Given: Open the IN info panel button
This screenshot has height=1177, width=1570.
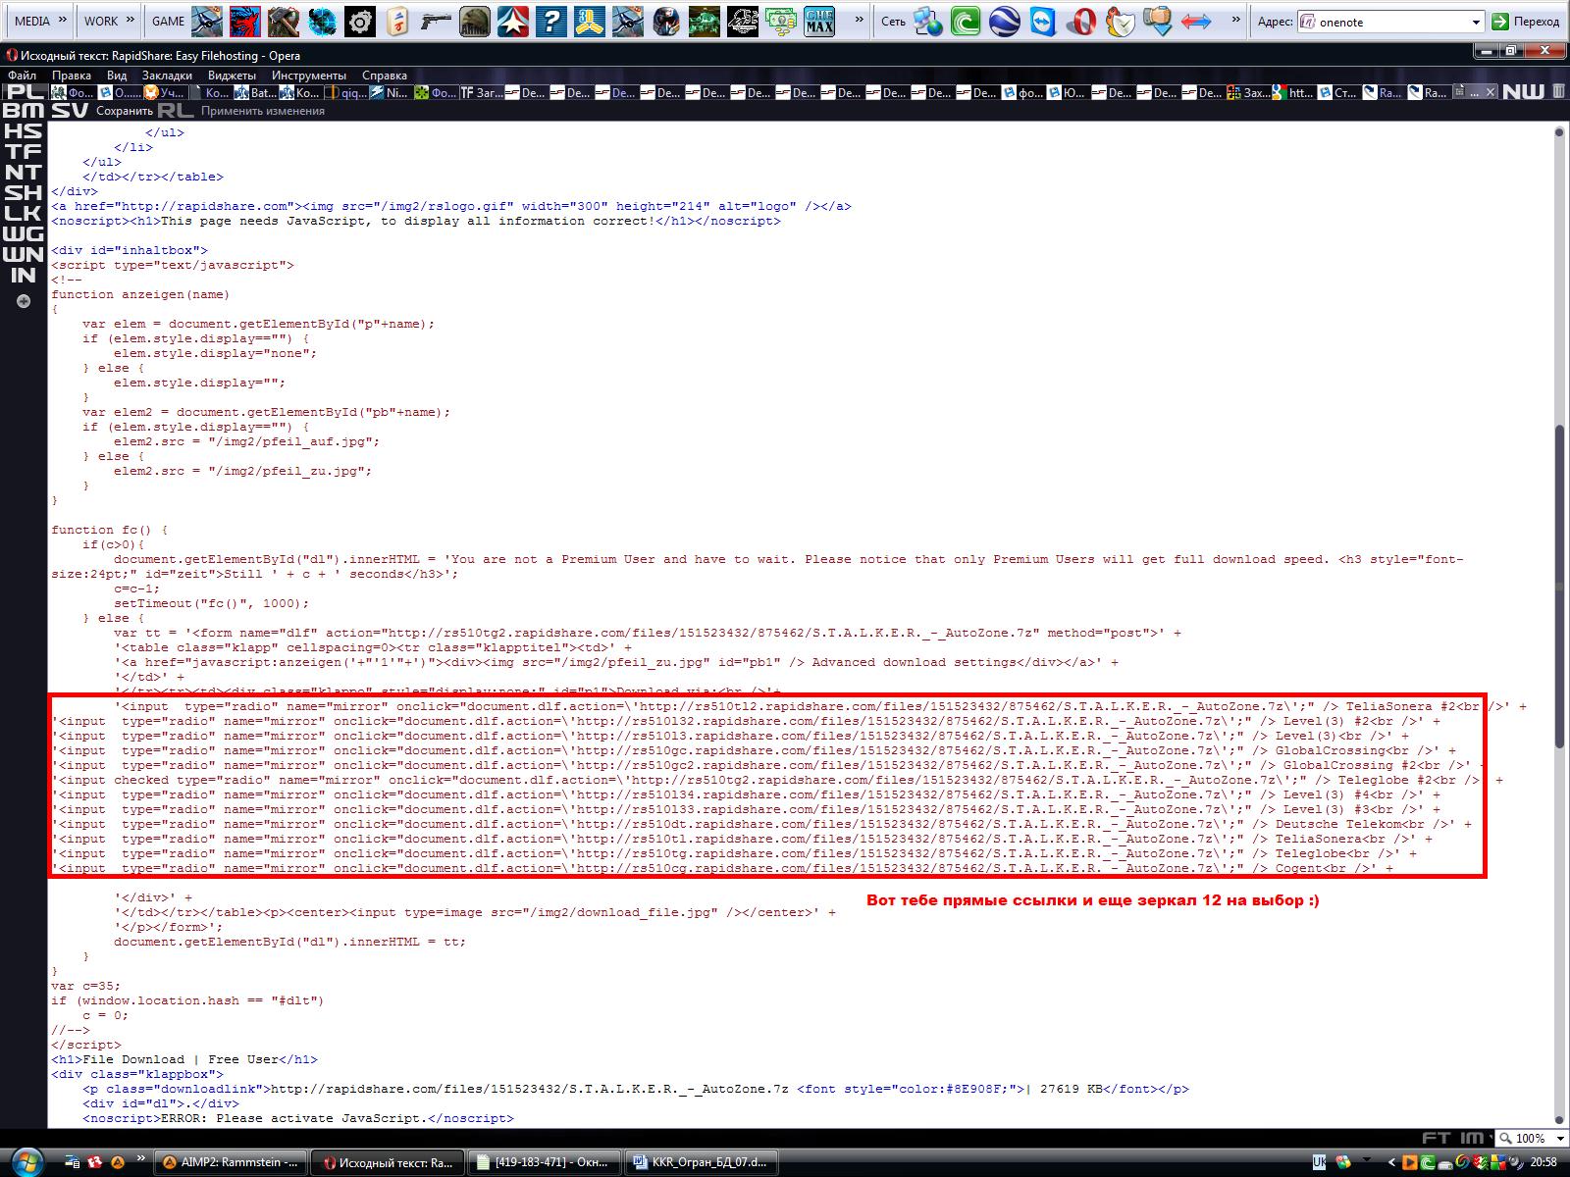Looking at the screenshot, I should tap(24, 276).
